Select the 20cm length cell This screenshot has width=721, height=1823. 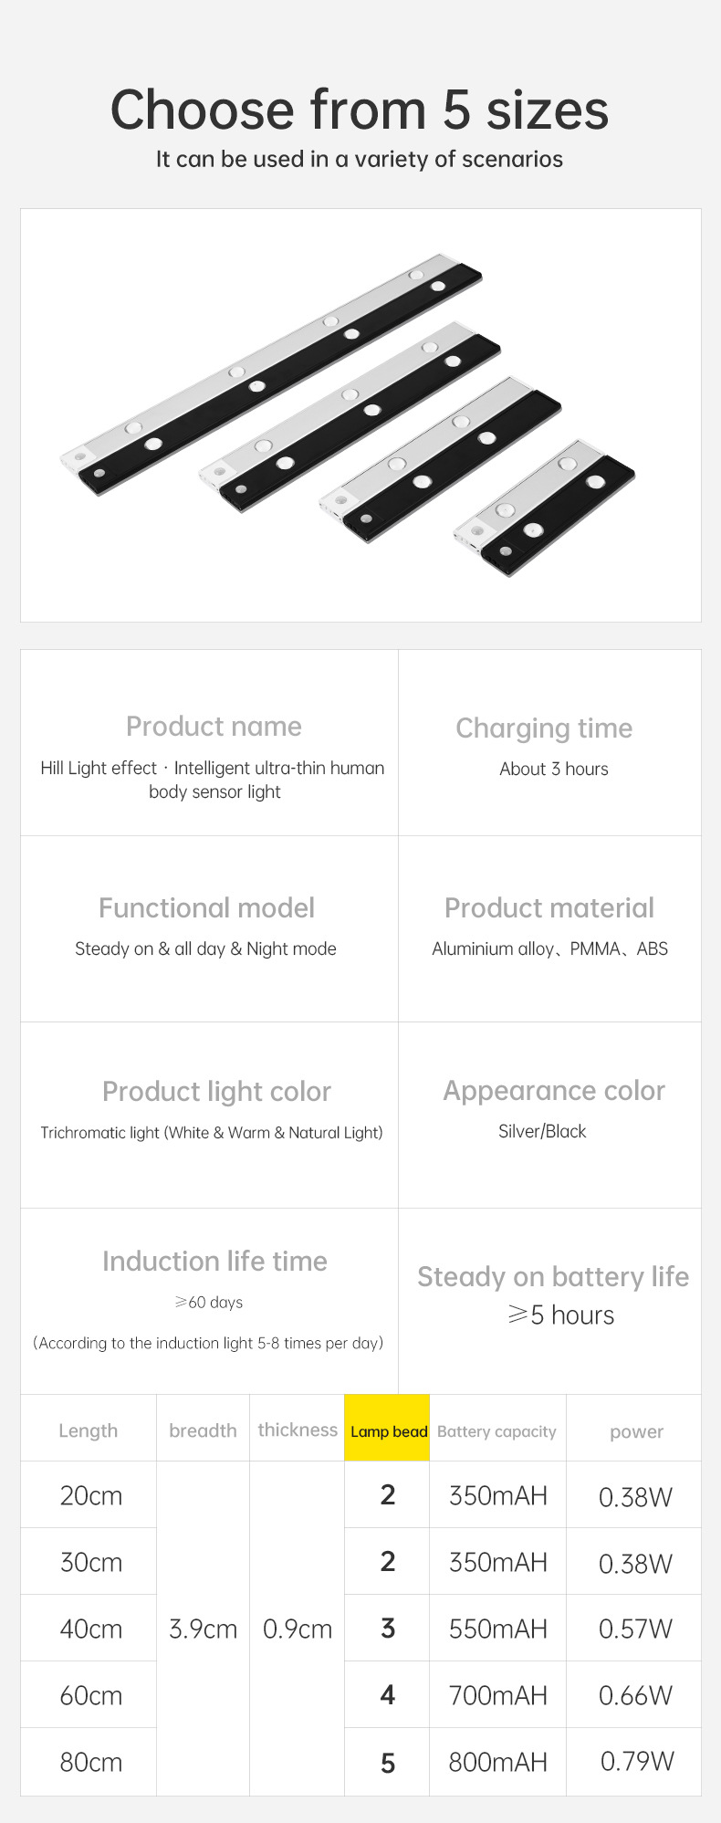pyautogui.click(x=90, y=1495)
